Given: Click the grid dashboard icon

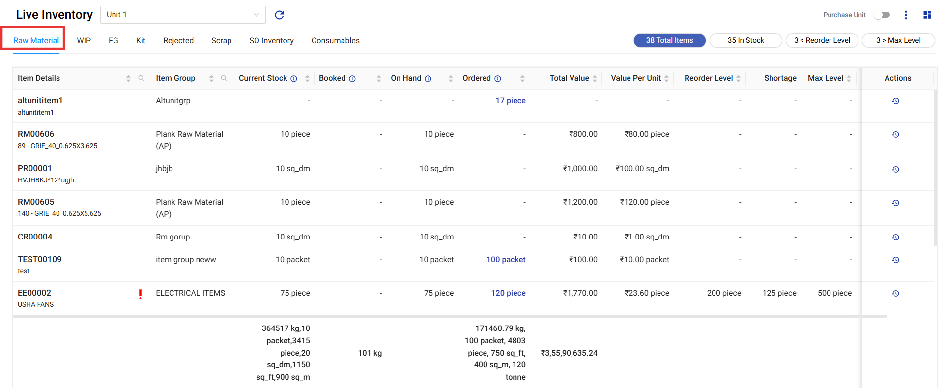Looking at the screenshot, I should click(927, 15).
